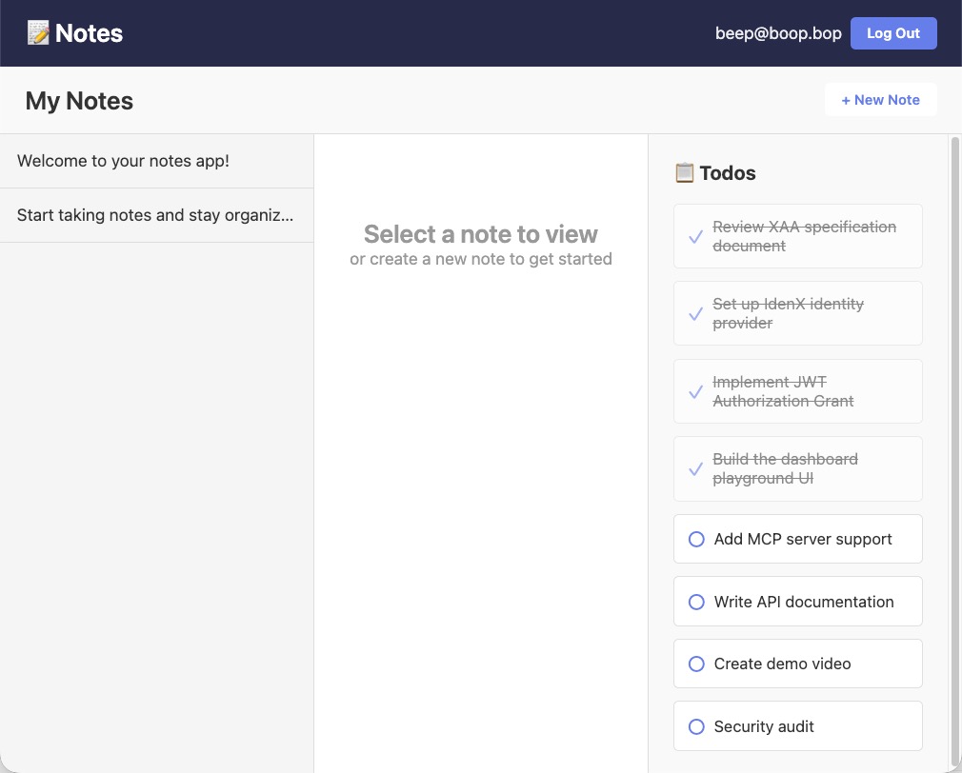Toggle 'Set up IdenX identity provider' to incomplete

coord(695,313)
